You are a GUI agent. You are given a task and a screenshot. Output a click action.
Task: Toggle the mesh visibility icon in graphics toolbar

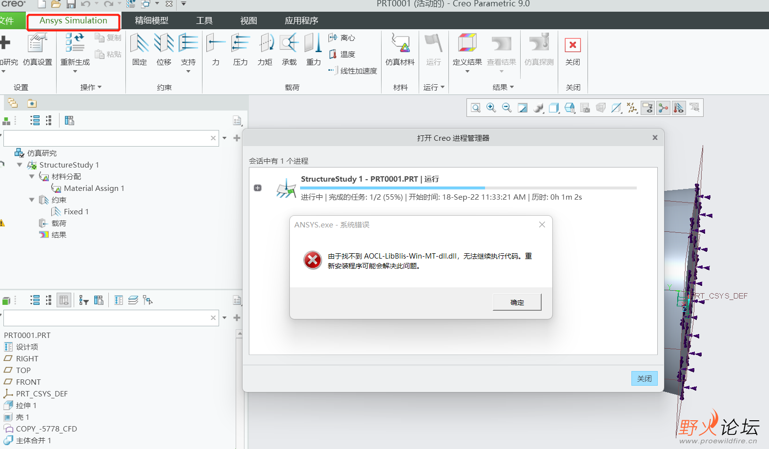click(694, 108)
